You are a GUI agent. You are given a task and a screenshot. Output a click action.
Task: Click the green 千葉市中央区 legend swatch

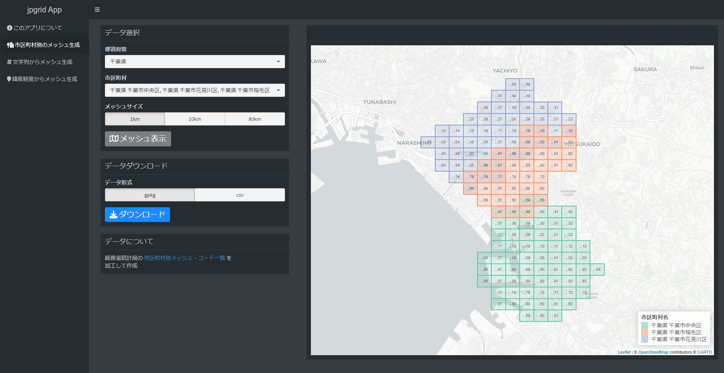pos(645,325)
